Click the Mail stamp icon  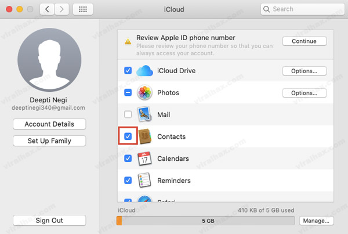click(144, 114)
